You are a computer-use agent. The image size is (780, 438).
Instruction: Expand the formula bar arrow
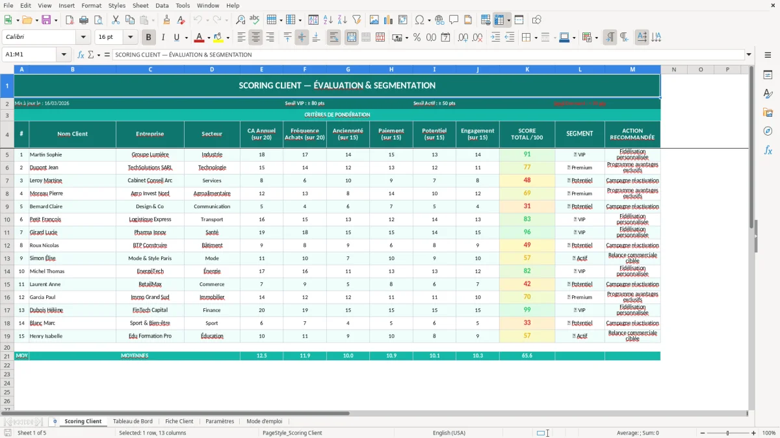click(x=749, y=55)
